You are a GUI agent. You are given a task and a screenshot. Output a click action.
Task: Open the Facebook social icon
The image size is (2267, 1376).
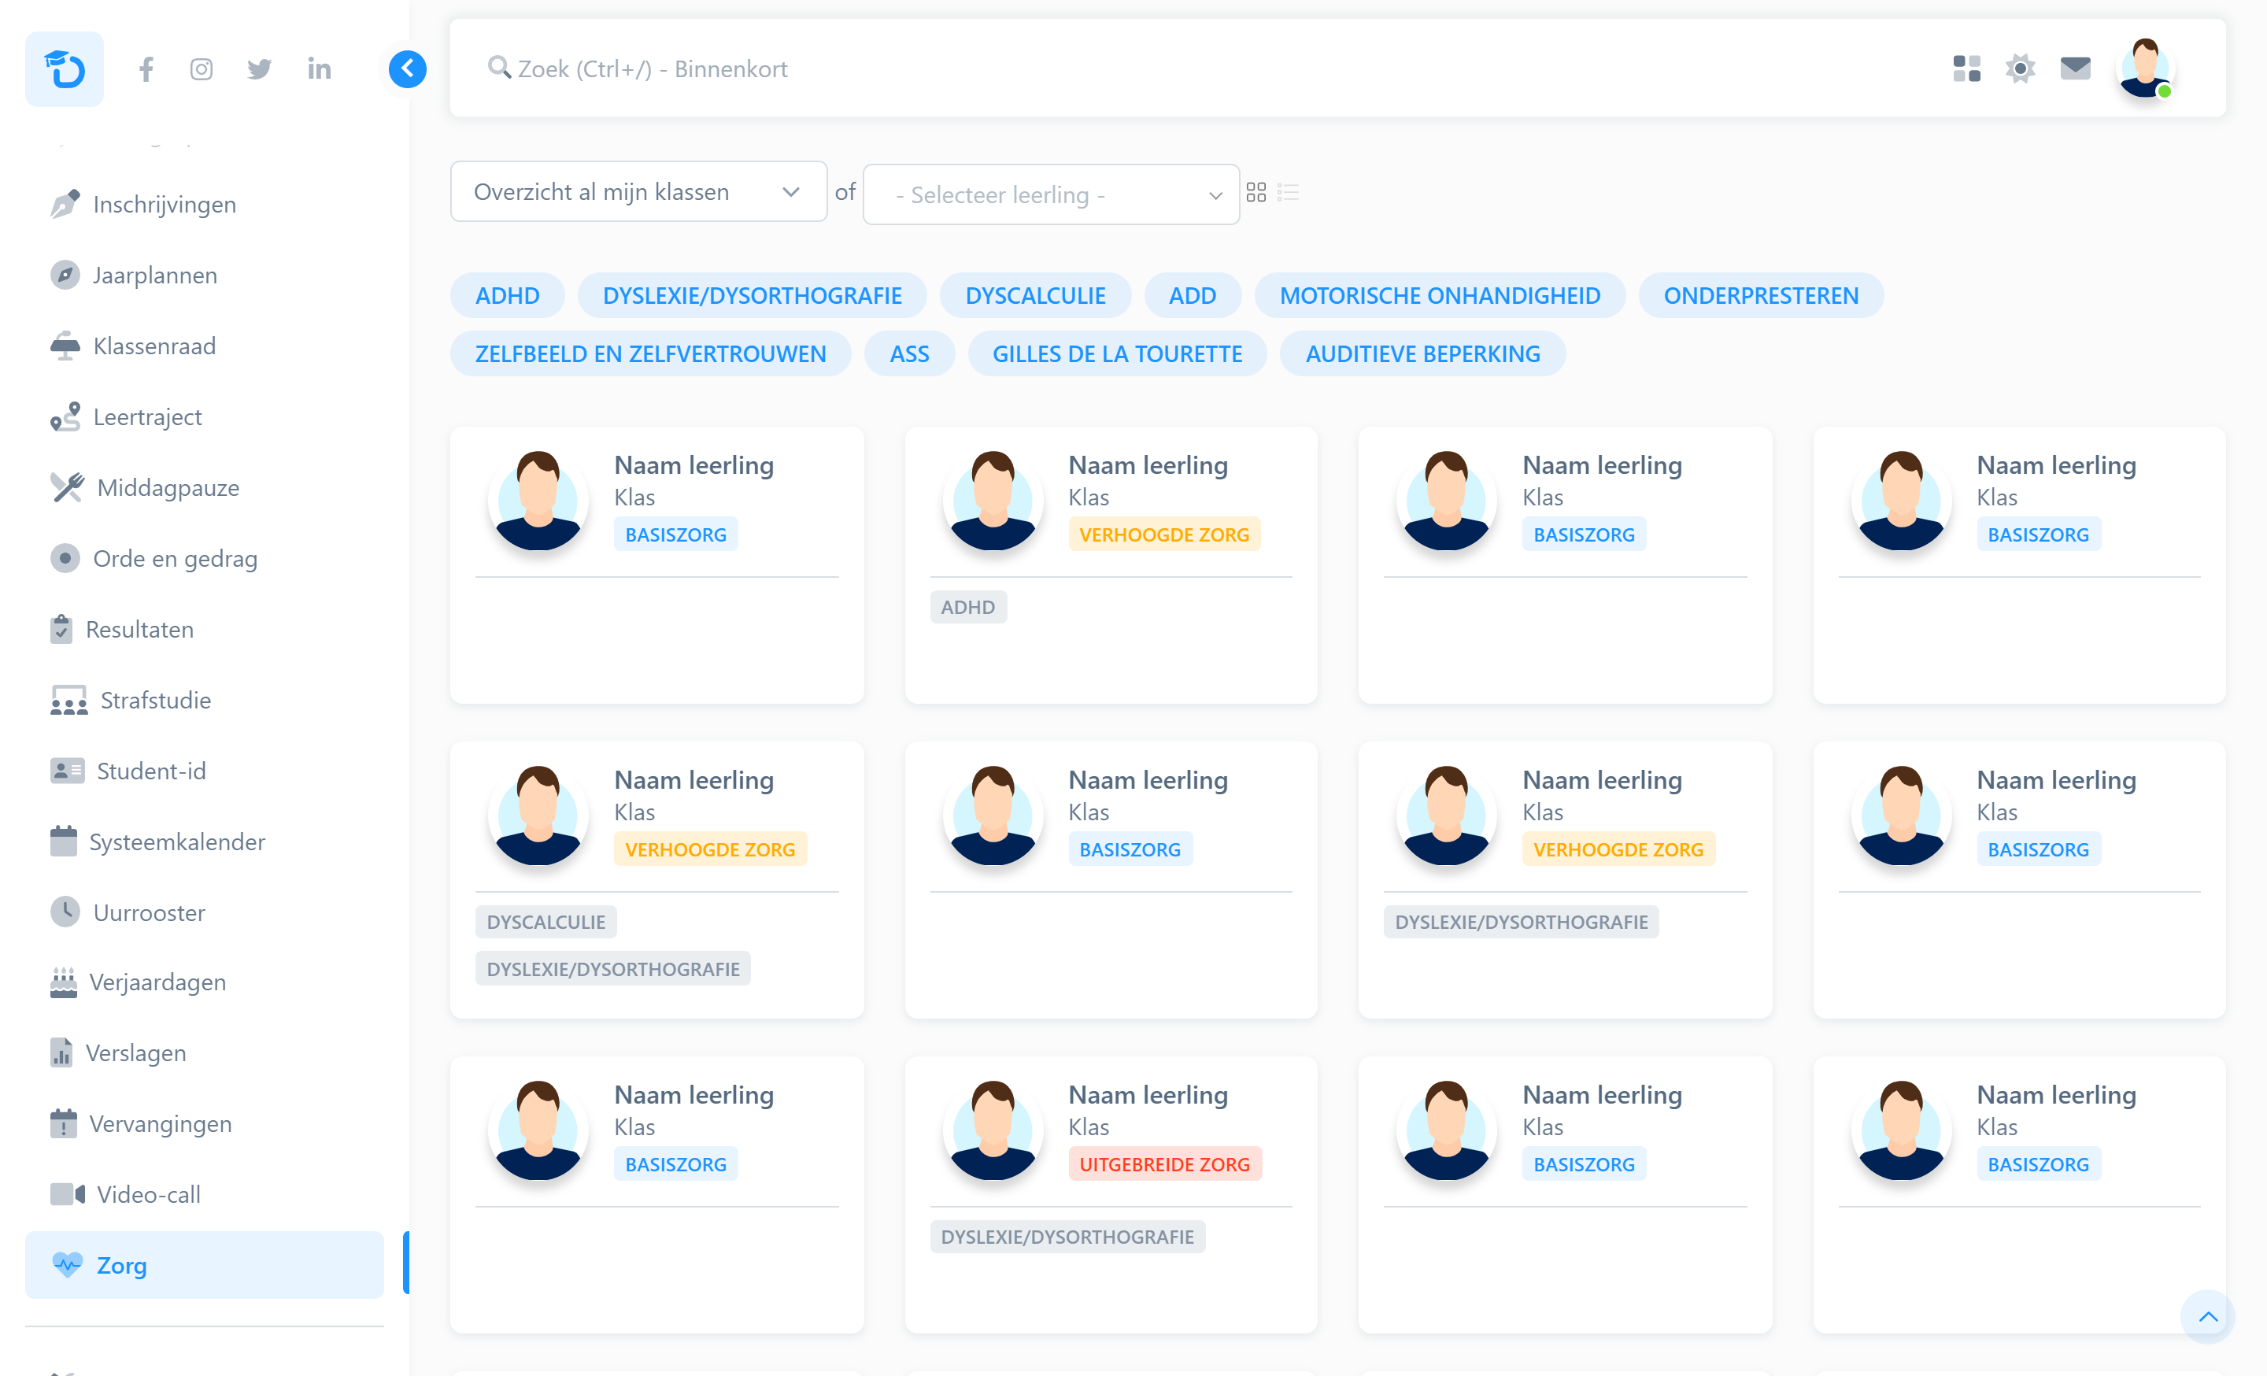point(146,69)
